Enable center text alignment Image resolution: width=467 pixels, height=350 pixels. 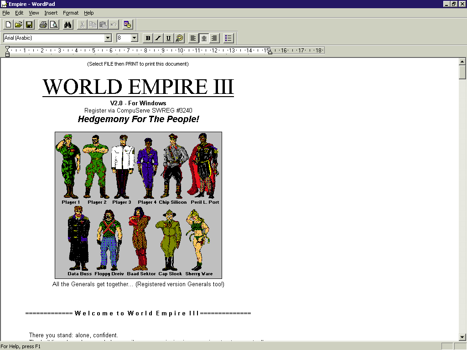[203, 38]
